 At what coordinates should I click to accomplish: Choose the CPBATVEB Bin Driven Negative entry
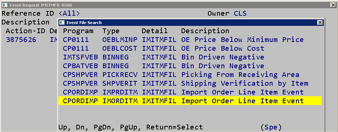[x=190, y=66]
